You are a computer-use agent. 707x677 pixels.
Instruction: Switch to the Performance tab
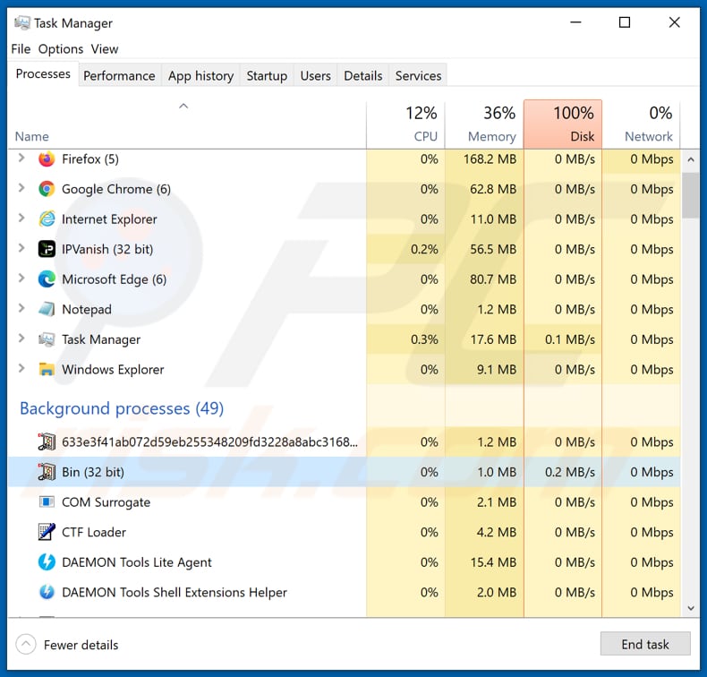point(119,76)
